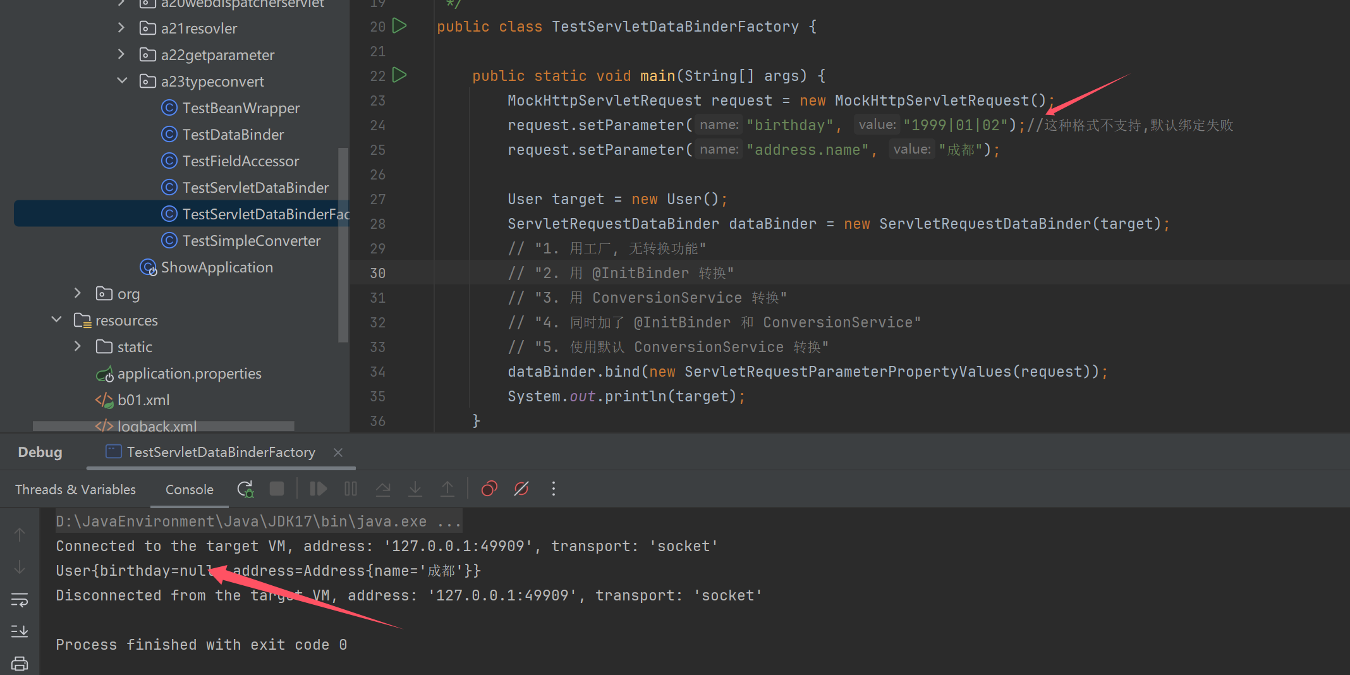The image size is (1350, 675).
Task: Resume program execution
Action: [318, 489]
